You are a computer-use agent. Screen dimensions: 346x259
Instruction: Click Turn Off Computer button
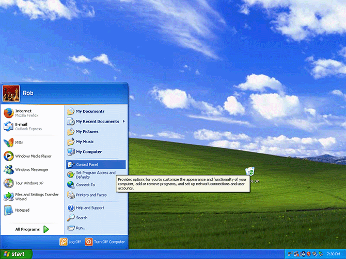[x=105, y=242]
